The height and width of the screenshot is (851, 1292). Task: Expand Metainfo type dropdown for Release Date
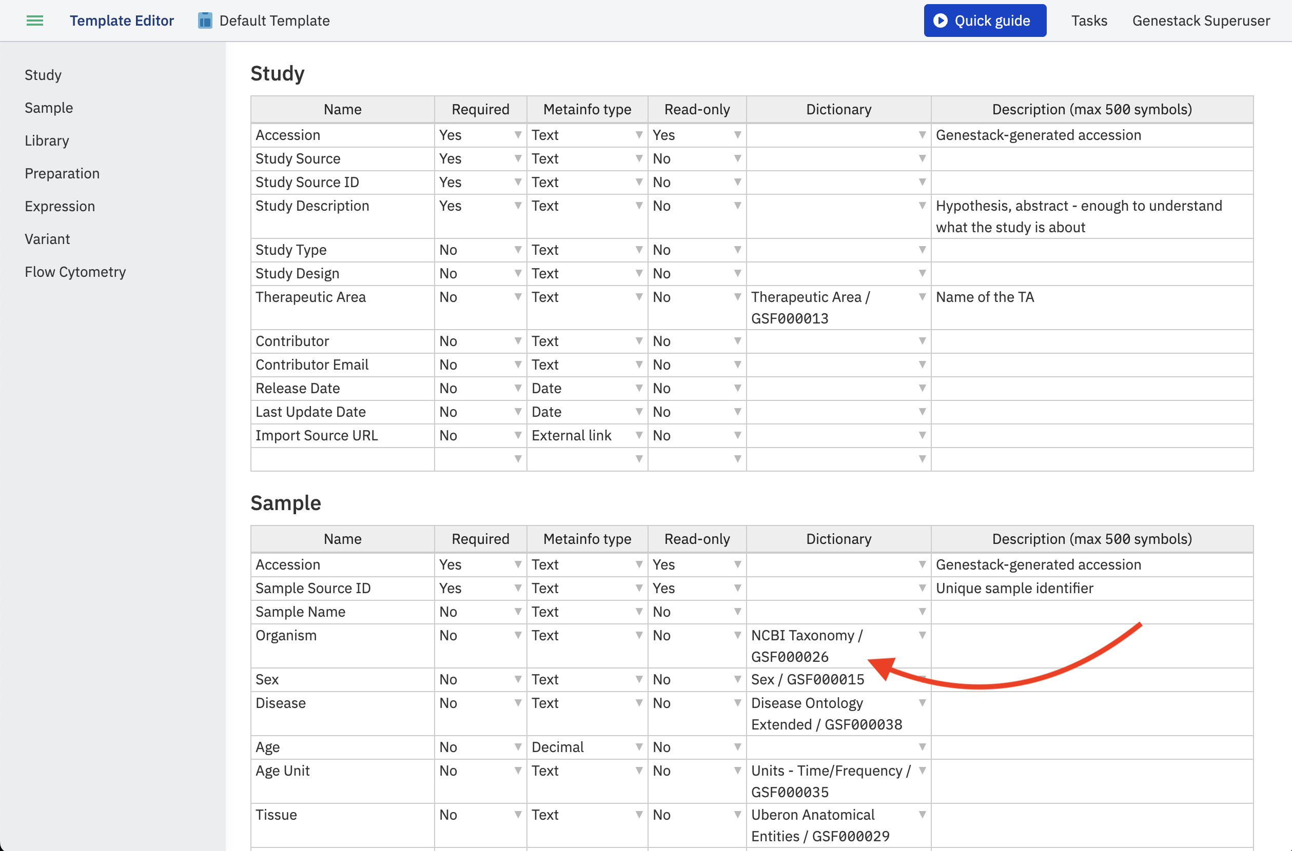639,388
